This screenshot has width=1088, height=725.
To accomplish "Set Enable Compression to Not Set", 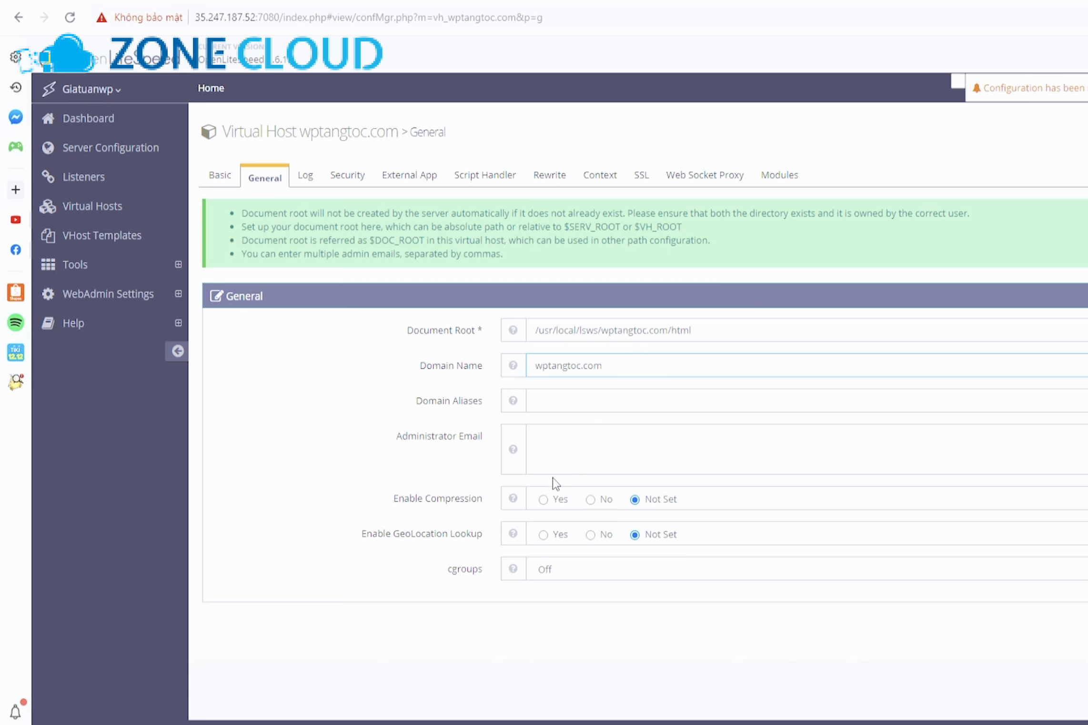I will pyautogui.click(x=635, y=500).
